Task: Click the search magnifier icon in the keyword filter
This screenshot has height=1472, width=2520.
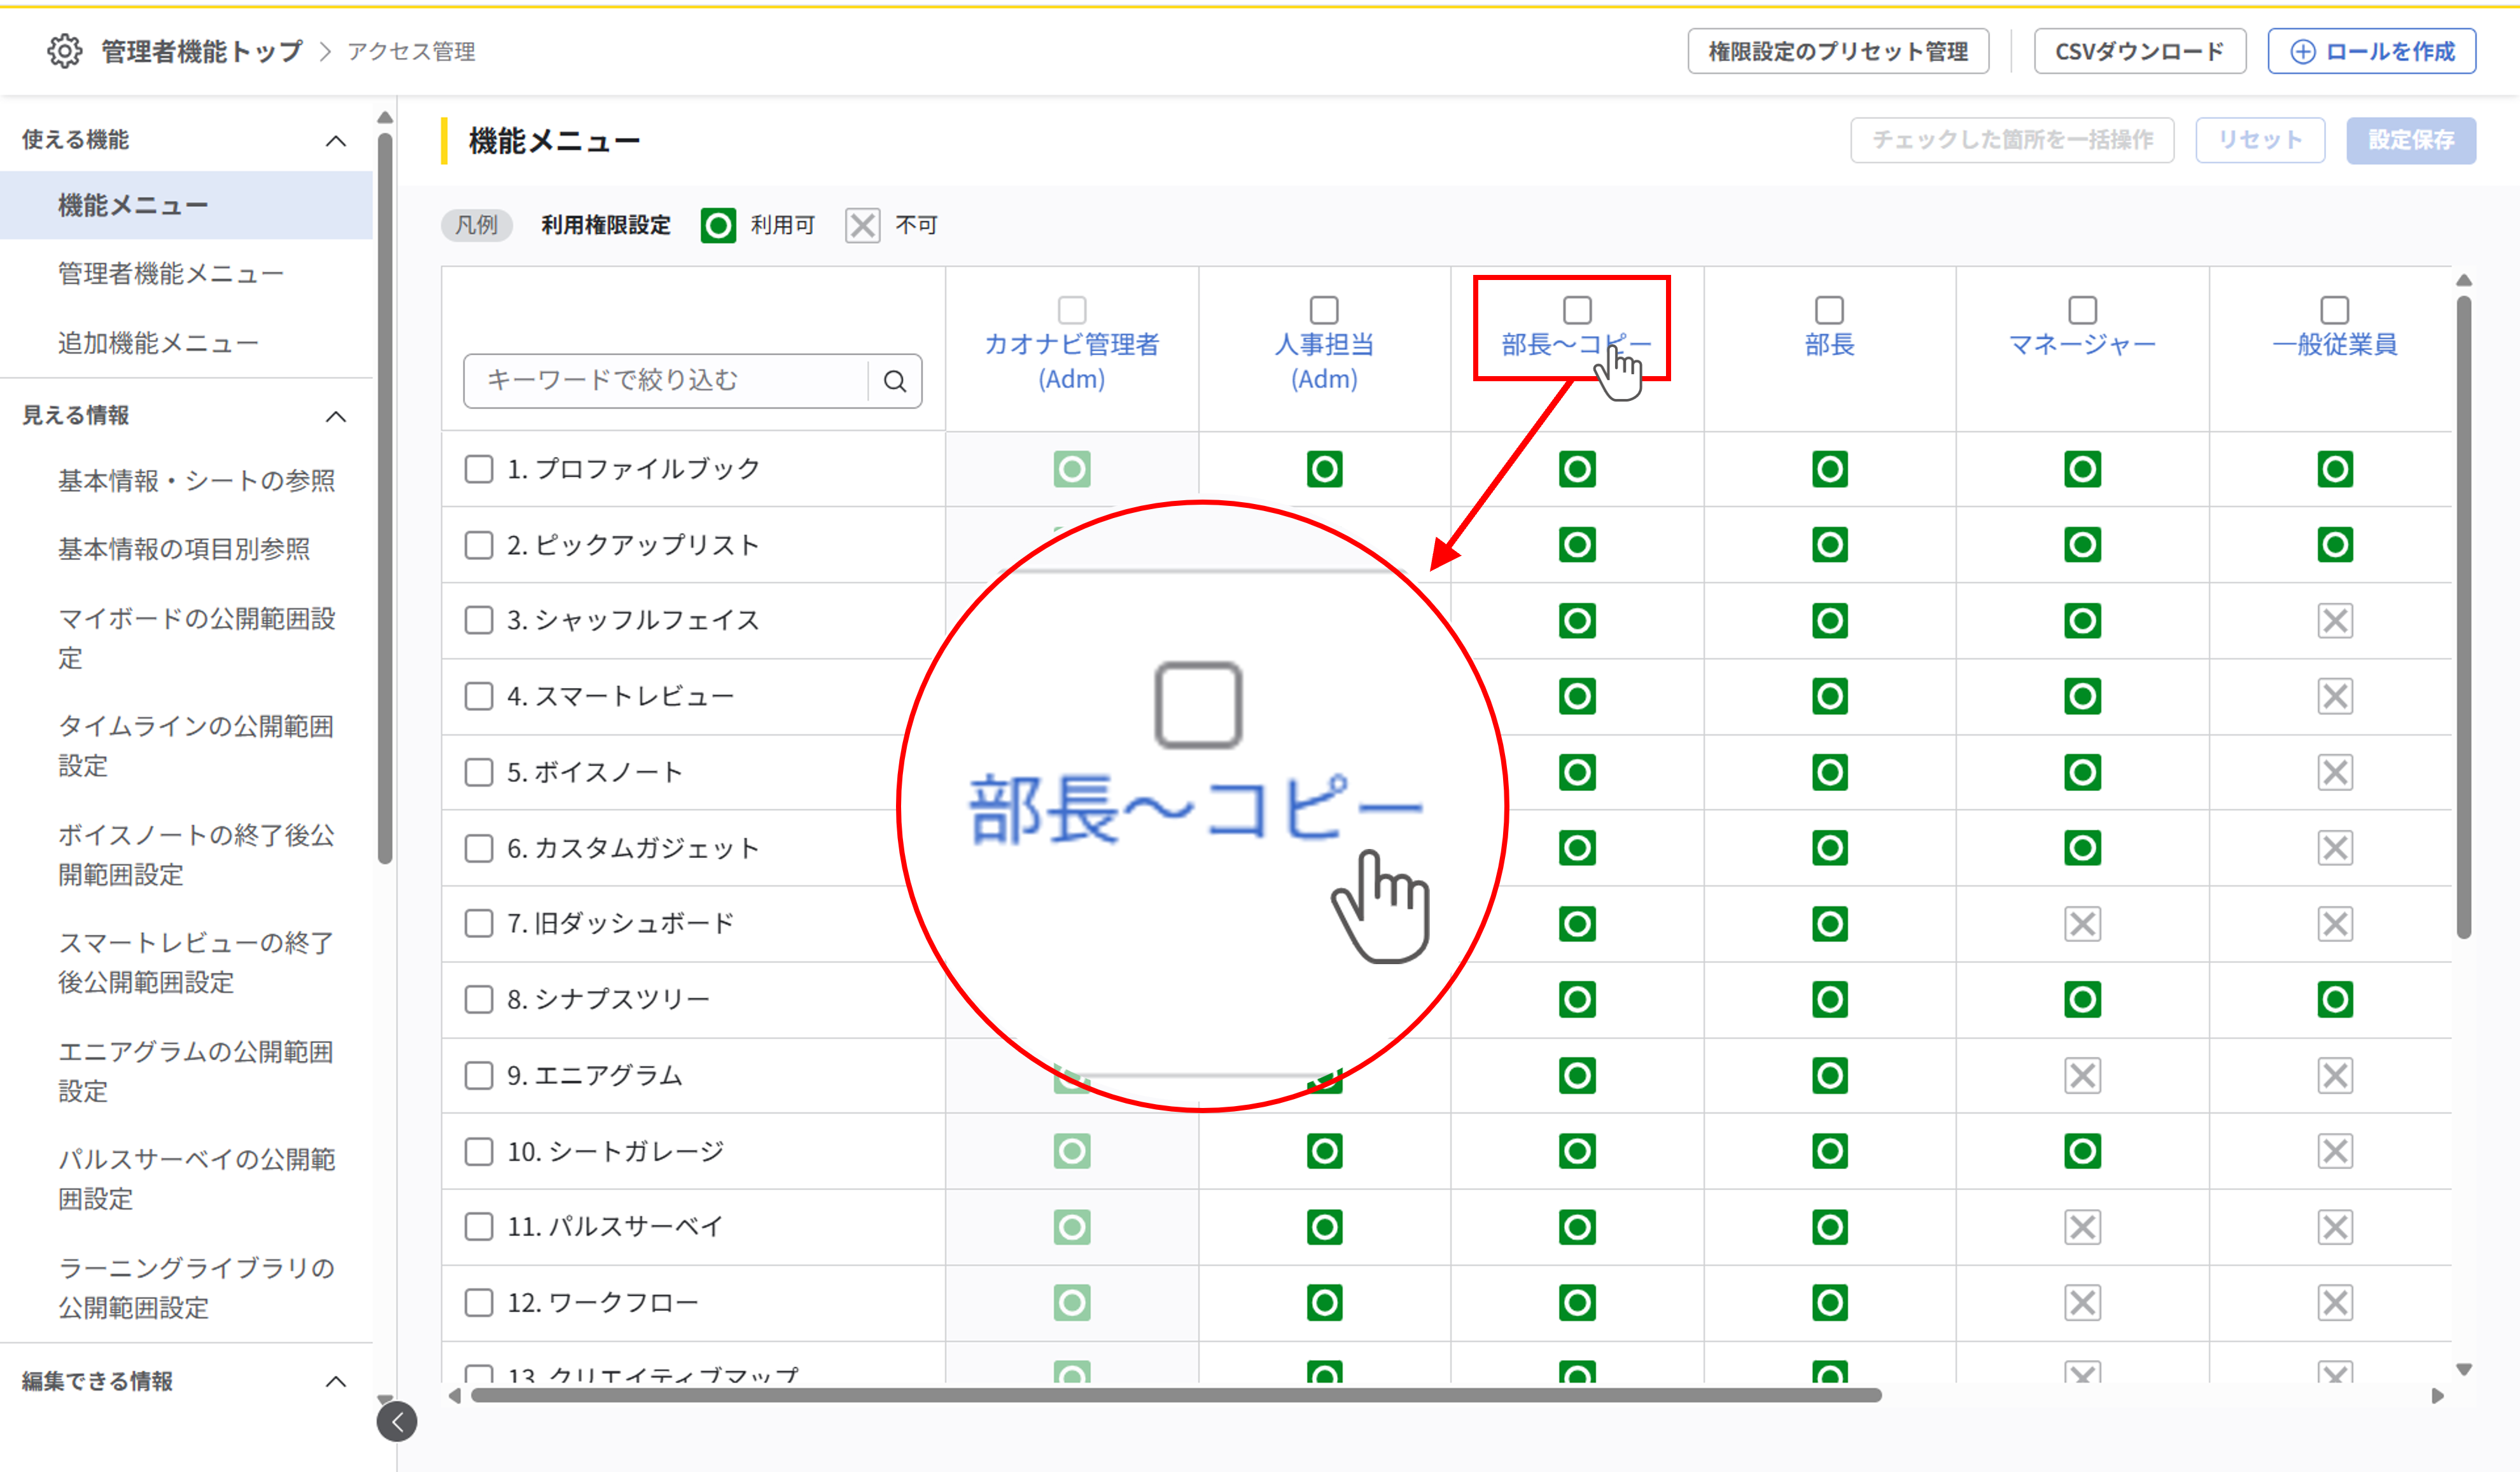Action: (895, 381)
